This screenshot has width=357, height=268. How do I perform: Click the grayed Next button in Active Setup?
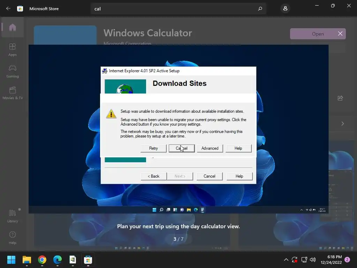180,176
